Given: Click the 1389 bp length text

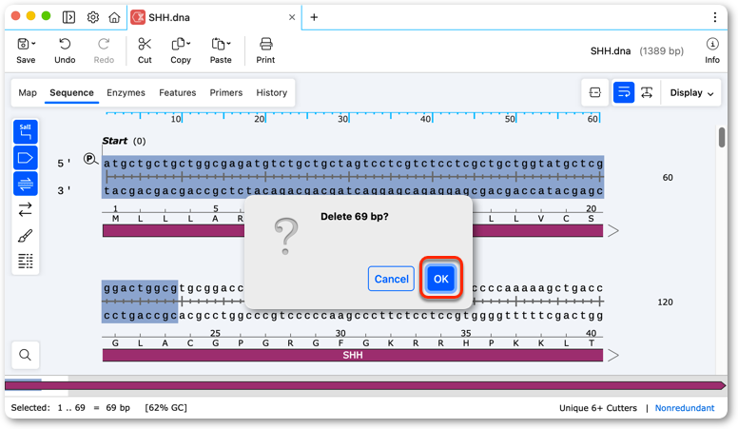Looking at the screenshot, I should point(661,50).
